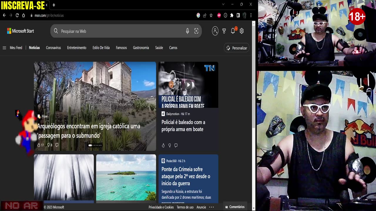The image size is (376, 211).
Task: Click the Google extension icon in the address bar
Action: (x=198, y=15)
